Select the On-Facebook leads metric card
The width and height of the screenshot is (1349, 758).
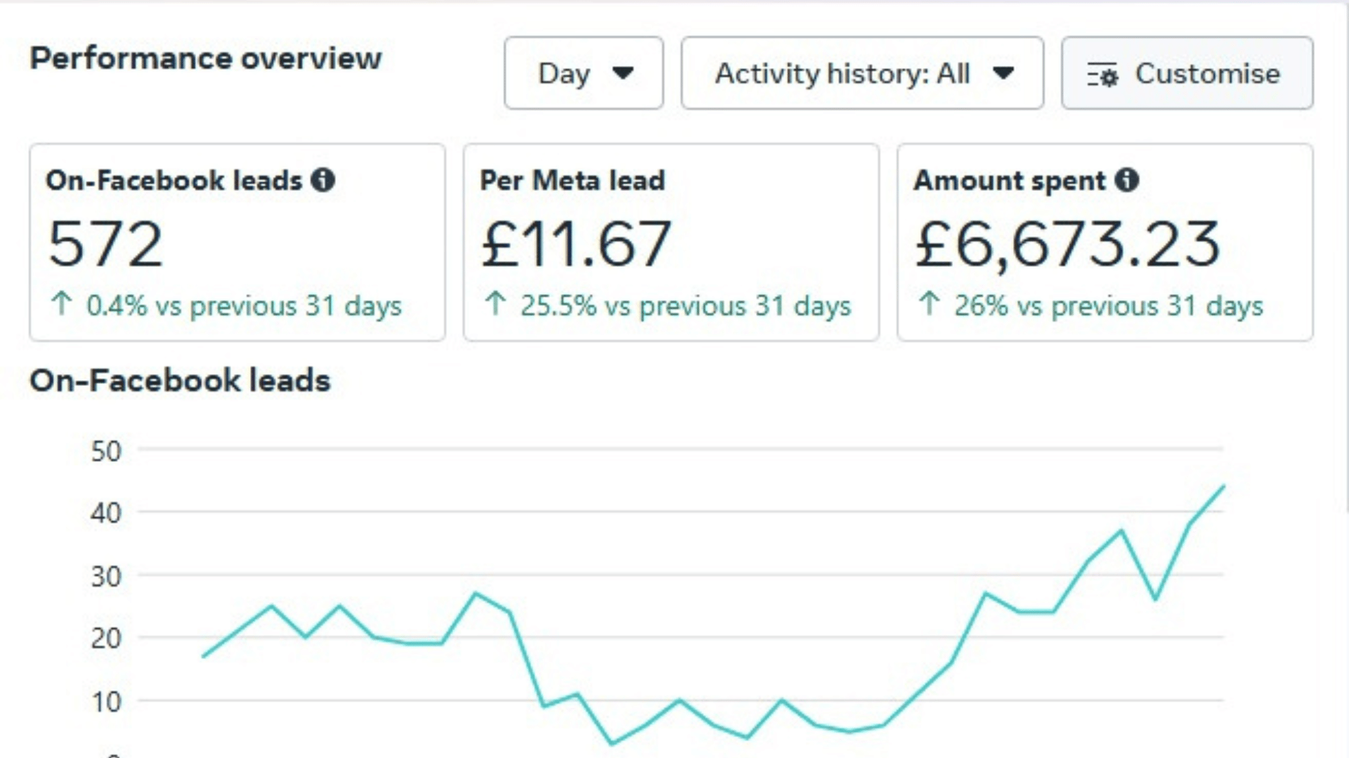click(x=237, y=242)
